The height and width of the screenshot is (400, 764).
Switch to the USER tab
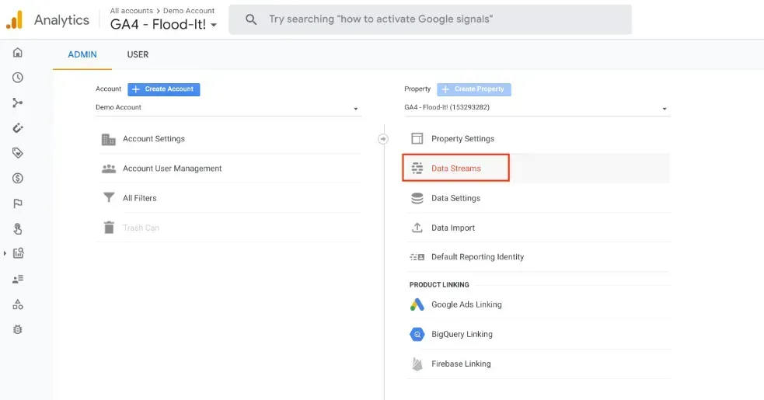click(x=138, y=54)
